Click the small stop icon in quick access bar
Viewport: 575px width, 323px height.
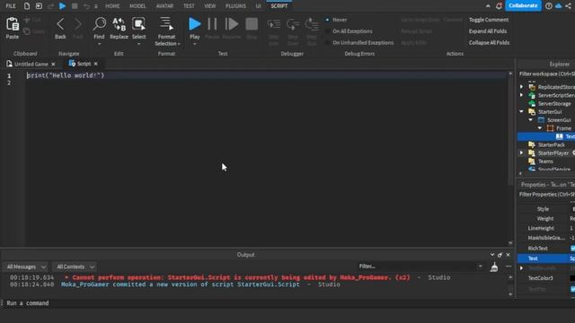(x=75, y=6)
